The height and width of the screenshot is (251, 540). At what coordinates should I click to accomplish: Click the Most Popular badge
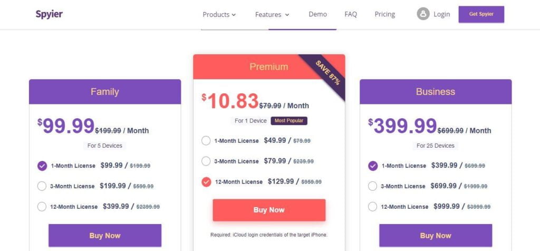coord(289,121)
